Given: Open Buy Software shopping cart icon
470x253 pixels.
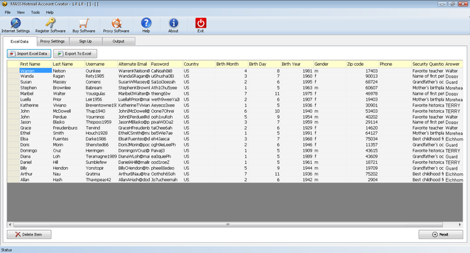Looking at the screenshot, I should coord(84,26).
